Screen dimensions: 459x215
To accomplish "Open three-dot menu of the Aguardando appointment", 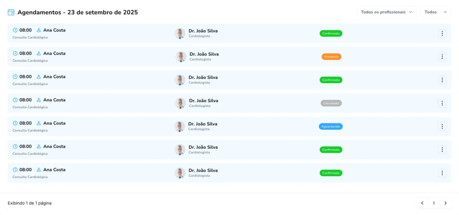I will click(442, 126).
